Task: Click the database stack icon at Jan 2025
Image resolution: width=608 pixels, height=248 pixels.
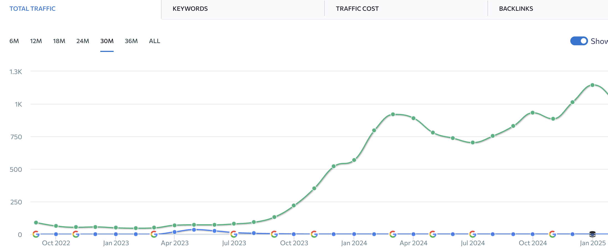Action: click(592, 234)
